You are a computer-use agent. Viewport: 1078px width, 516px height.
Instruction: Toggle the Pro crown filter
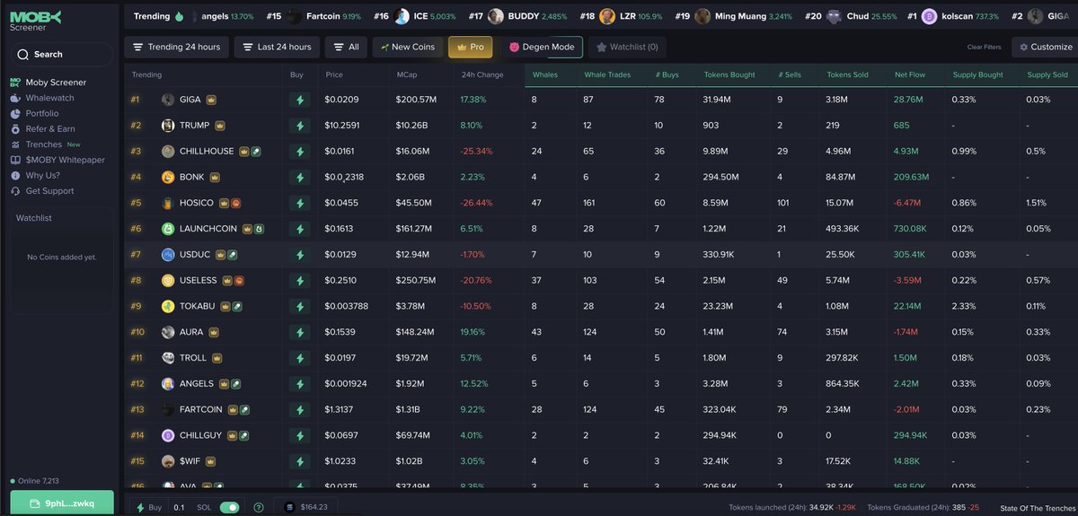pyautogui.click(x=470, y=48)
